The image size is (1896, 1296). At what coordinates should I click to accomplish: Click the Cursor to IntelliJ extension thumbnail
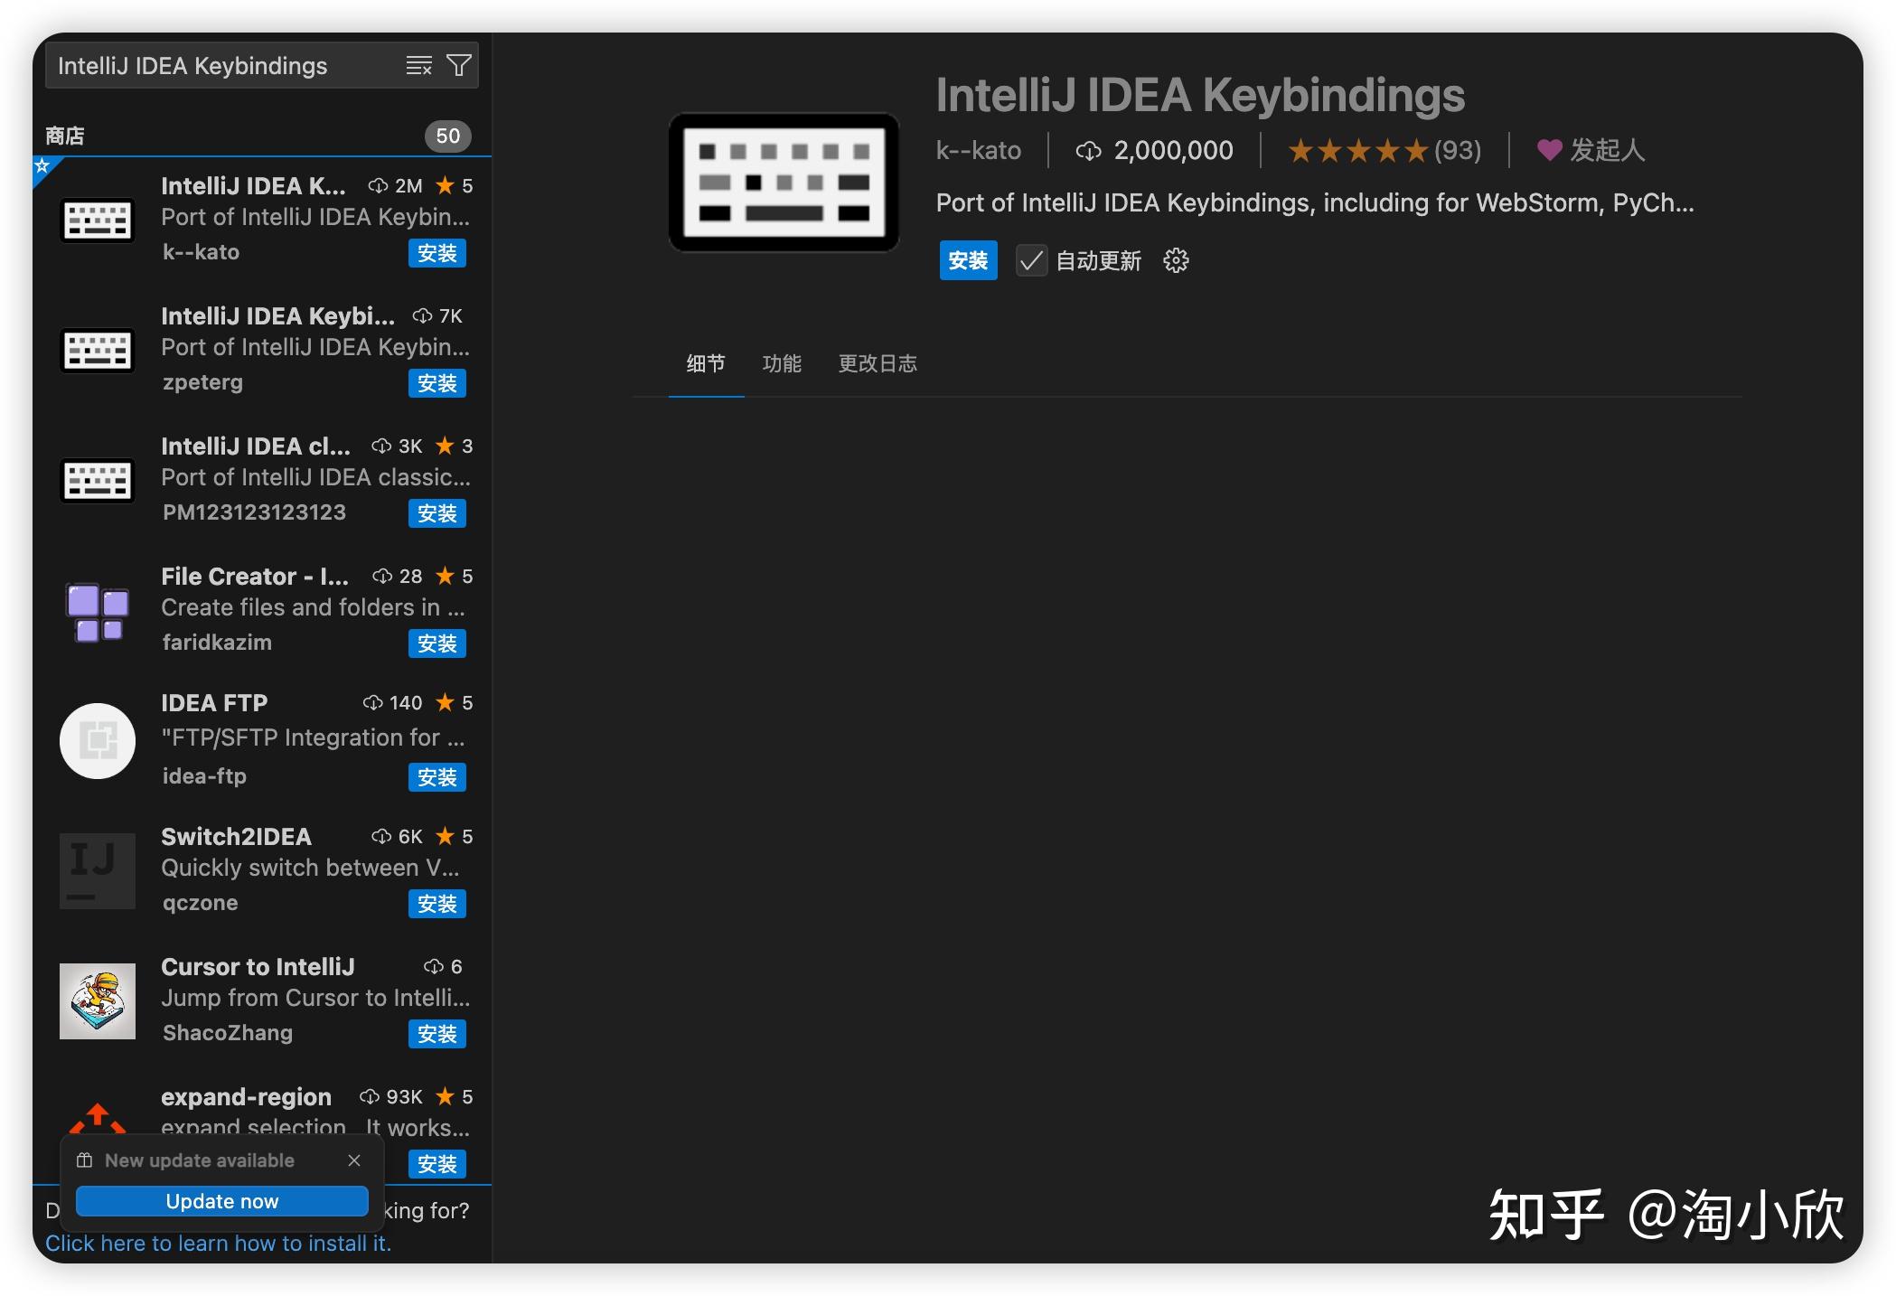(x=97, y=1001)
